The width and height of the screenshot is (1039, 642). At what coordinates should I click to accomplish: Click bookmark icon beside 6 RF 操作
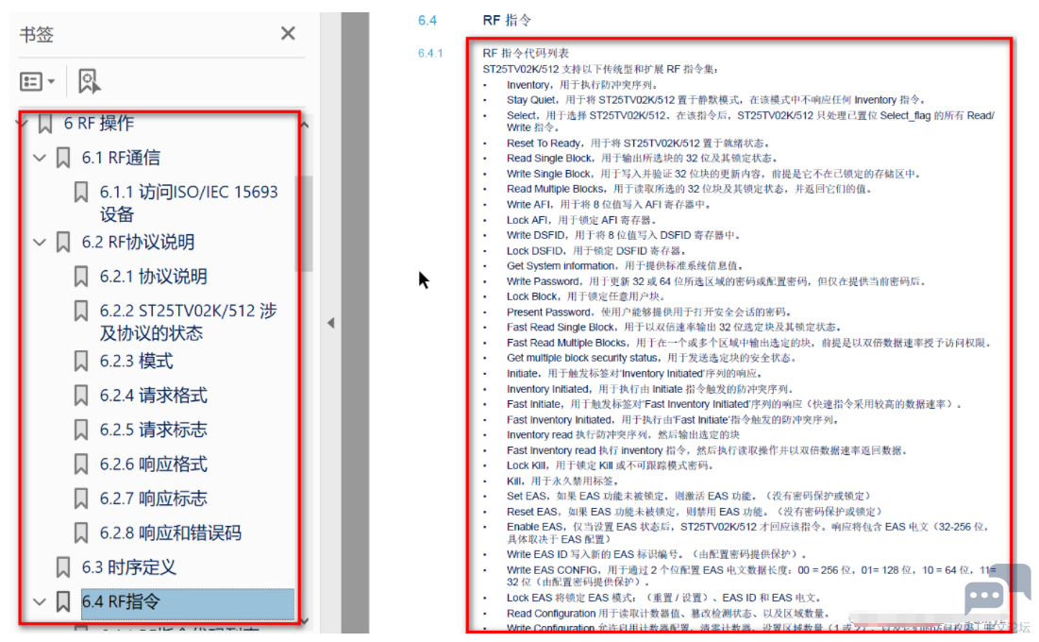(45, 124)
